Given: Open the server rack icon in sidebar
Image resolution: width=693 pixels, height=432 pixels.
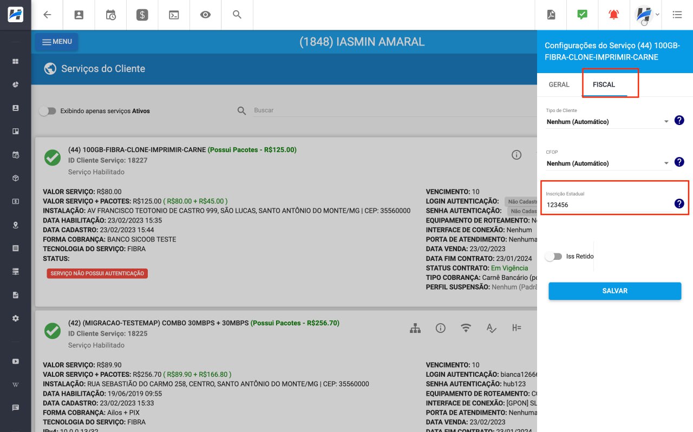Looking at the screenshot, I should (x=15, y=271).
